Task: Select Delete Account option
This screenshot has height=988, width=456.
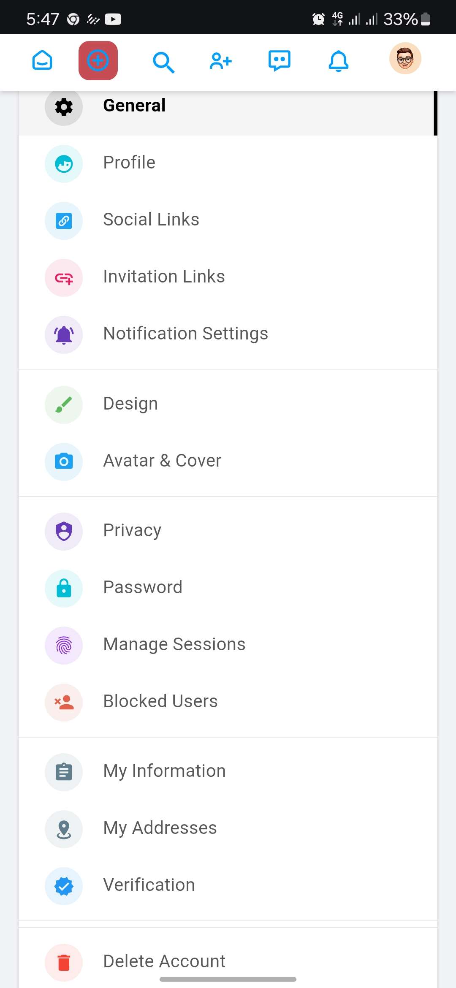Action: [228, 962]
